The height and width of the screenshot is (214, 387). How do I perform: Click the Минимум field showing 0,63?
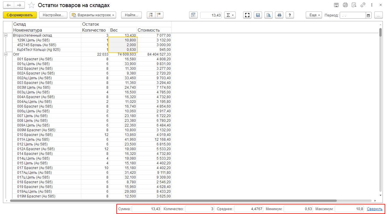click(x=298, y=209)
